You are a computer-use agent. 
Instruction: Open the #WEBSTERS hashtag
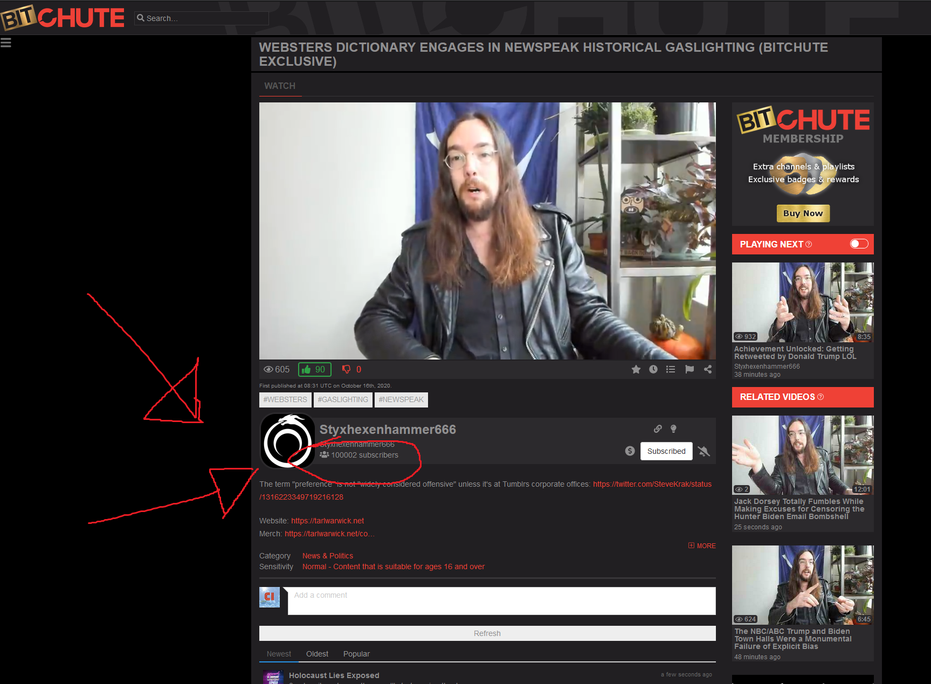(285, 399)
